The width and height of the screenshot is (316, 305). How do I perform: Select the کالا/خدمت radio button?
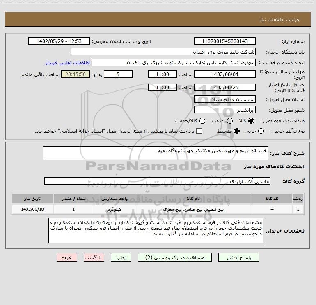pyautogui.click(x=202, y=121)
